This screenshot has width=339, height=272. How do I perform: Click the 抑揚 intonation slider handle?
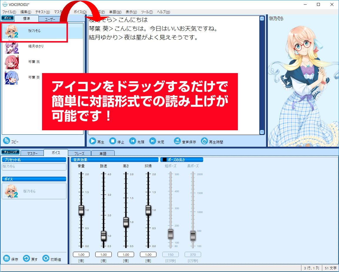(x=148, y=210)
